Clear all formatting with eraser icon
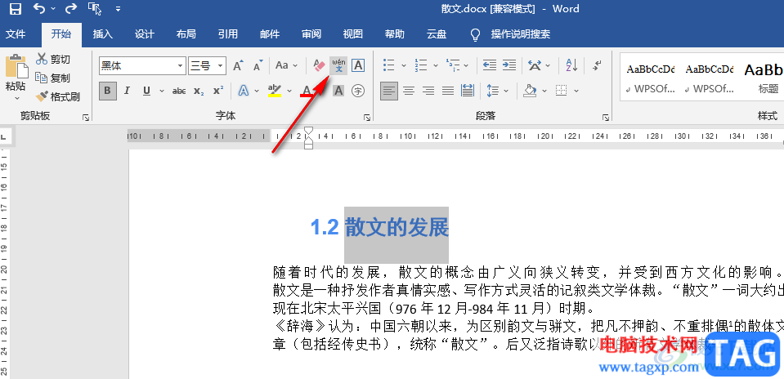Image resolution: width=784 pixels, height=379 pixels. pyautogui.click(x=319, y=65)
